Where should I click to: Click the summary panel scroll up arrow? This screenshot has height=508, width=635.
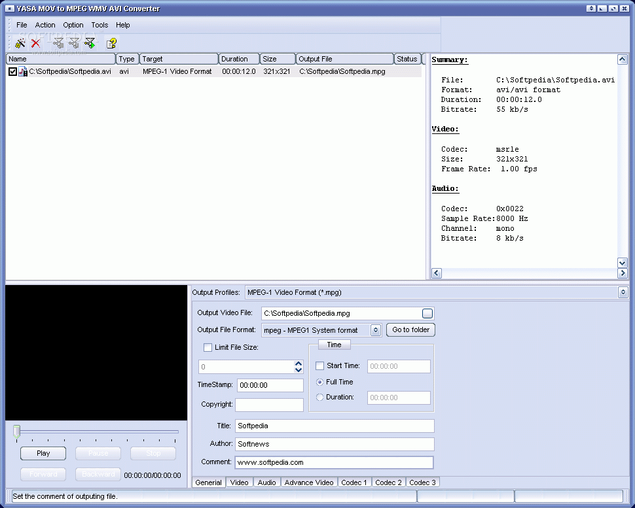pos(623,60)
